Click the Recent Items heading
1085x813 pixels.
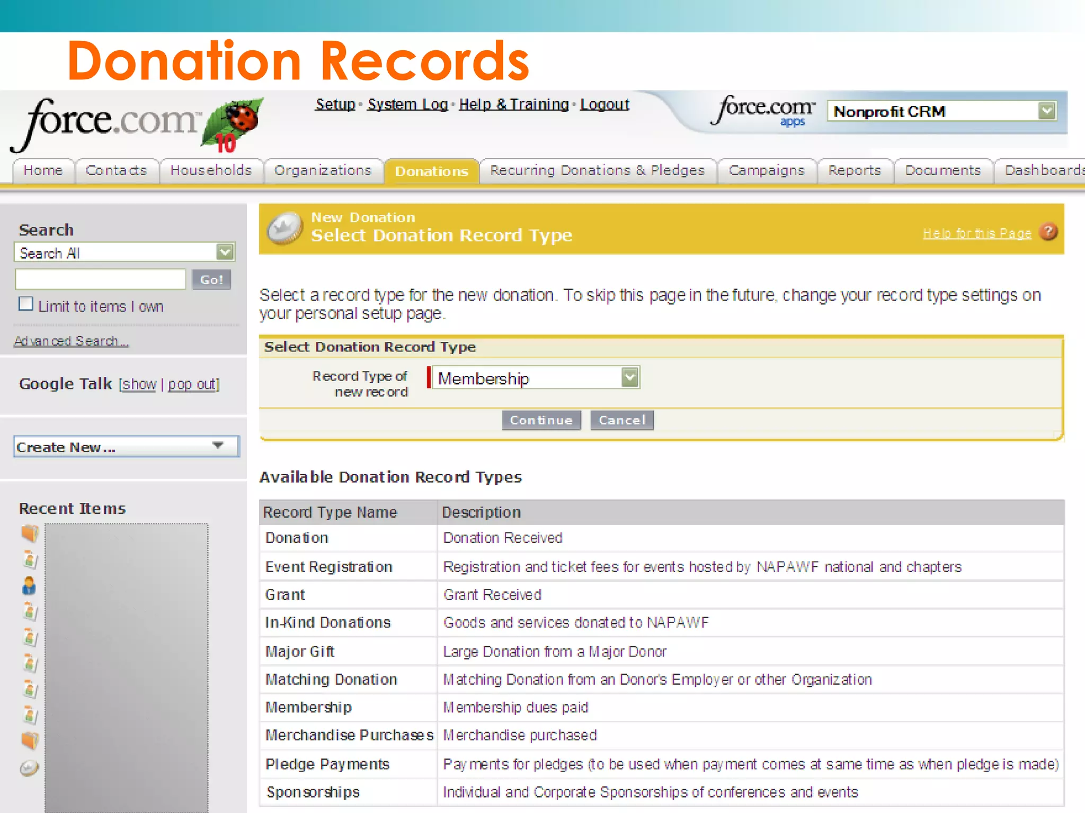72,508
